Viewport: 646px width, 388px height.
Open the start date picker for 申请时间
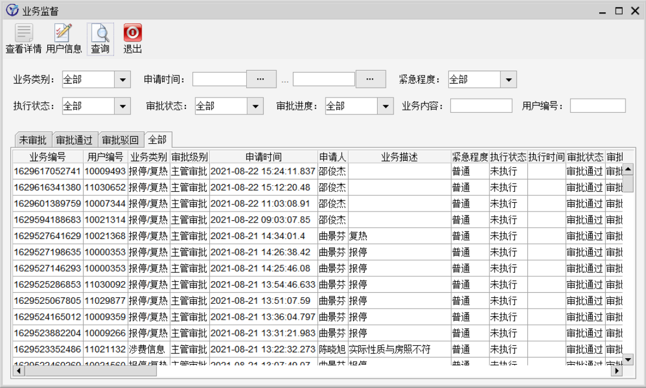(261, 79)
